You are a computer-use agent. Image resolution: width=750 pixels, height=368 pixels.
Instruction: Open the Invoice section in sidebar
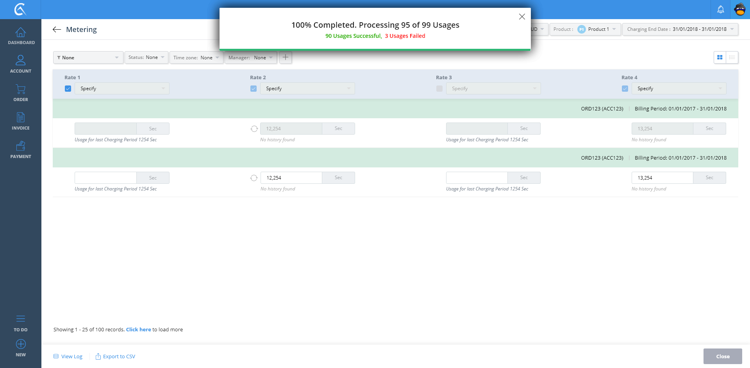(x=21, y=121)
